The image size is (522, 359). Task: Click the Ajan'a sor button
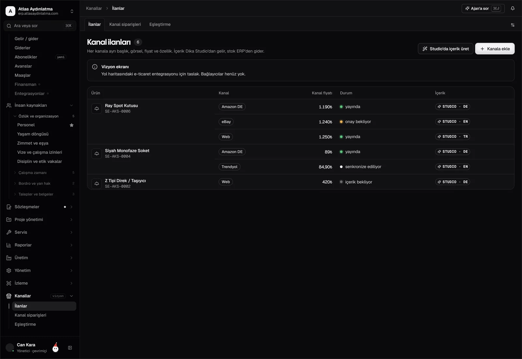[483, 8]
